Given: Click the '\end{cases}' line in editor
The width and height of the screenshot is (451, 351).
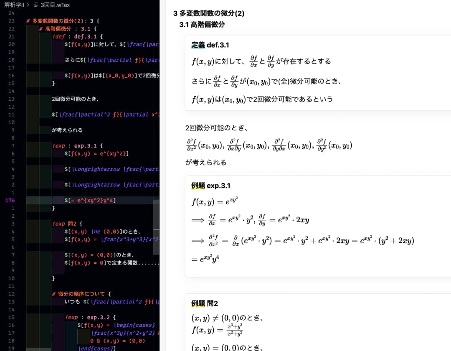Looking at the screenshot, I should [x=97, y=348].
